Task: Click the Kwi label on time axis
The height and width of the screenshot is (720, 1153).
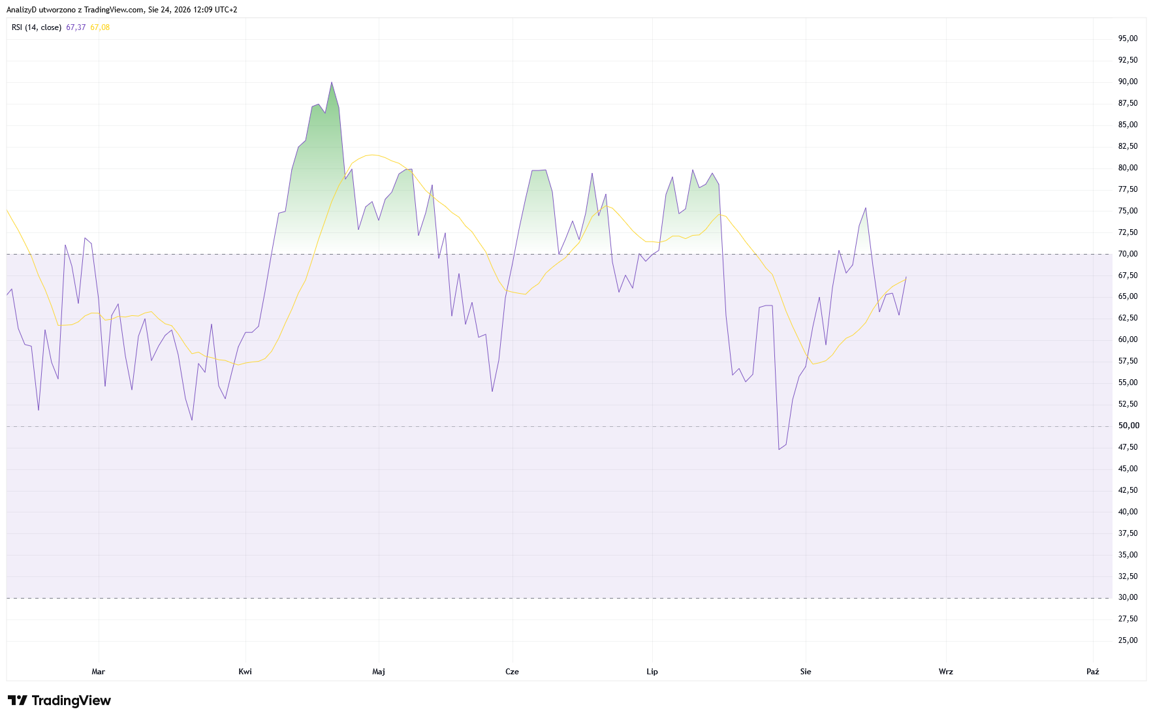Action: coord(245,672)
